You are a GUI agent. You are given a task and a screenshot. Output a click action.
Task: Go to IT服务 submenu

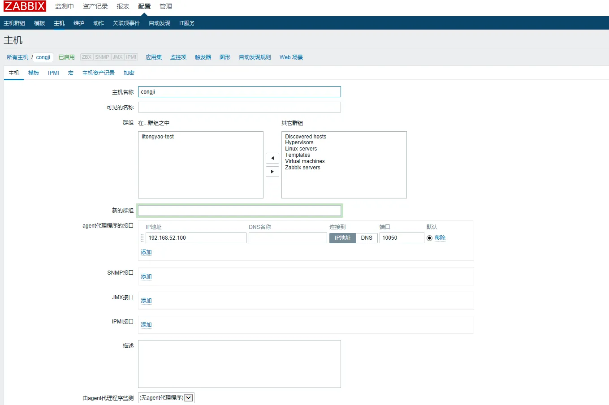pyautogui.click(x=187, y=23)
